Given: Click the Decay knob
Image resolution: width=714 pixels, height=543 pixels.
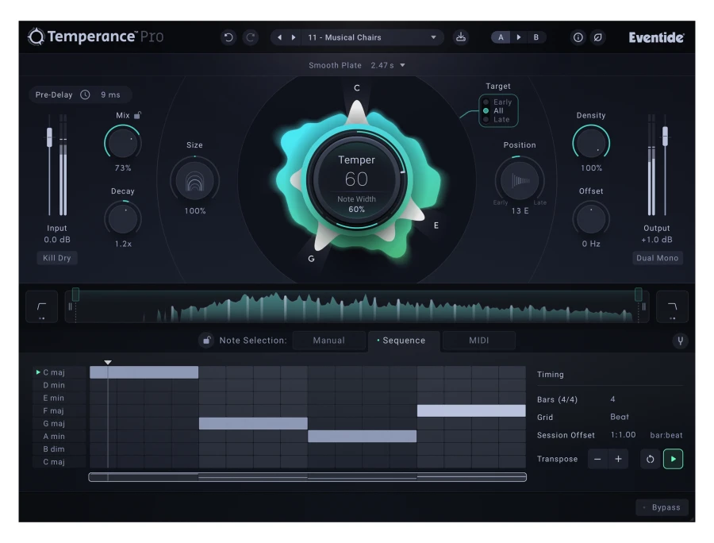Looking at the screenshot, I should [122, 218].
